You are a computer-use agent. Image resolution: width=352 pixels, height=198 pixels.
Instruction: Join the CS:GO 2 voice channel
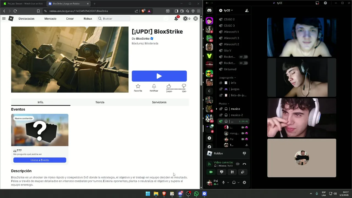pos(233,19)
